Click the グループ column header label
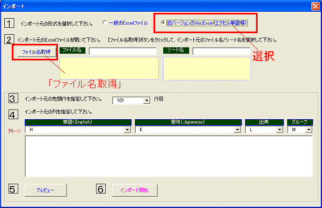This screenshot has width=322, height=208. click(300, 122)
